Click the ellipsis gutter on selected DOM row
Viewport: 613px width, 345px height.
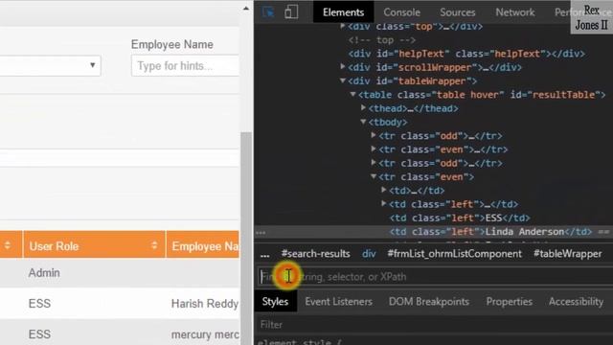point(261,232)
